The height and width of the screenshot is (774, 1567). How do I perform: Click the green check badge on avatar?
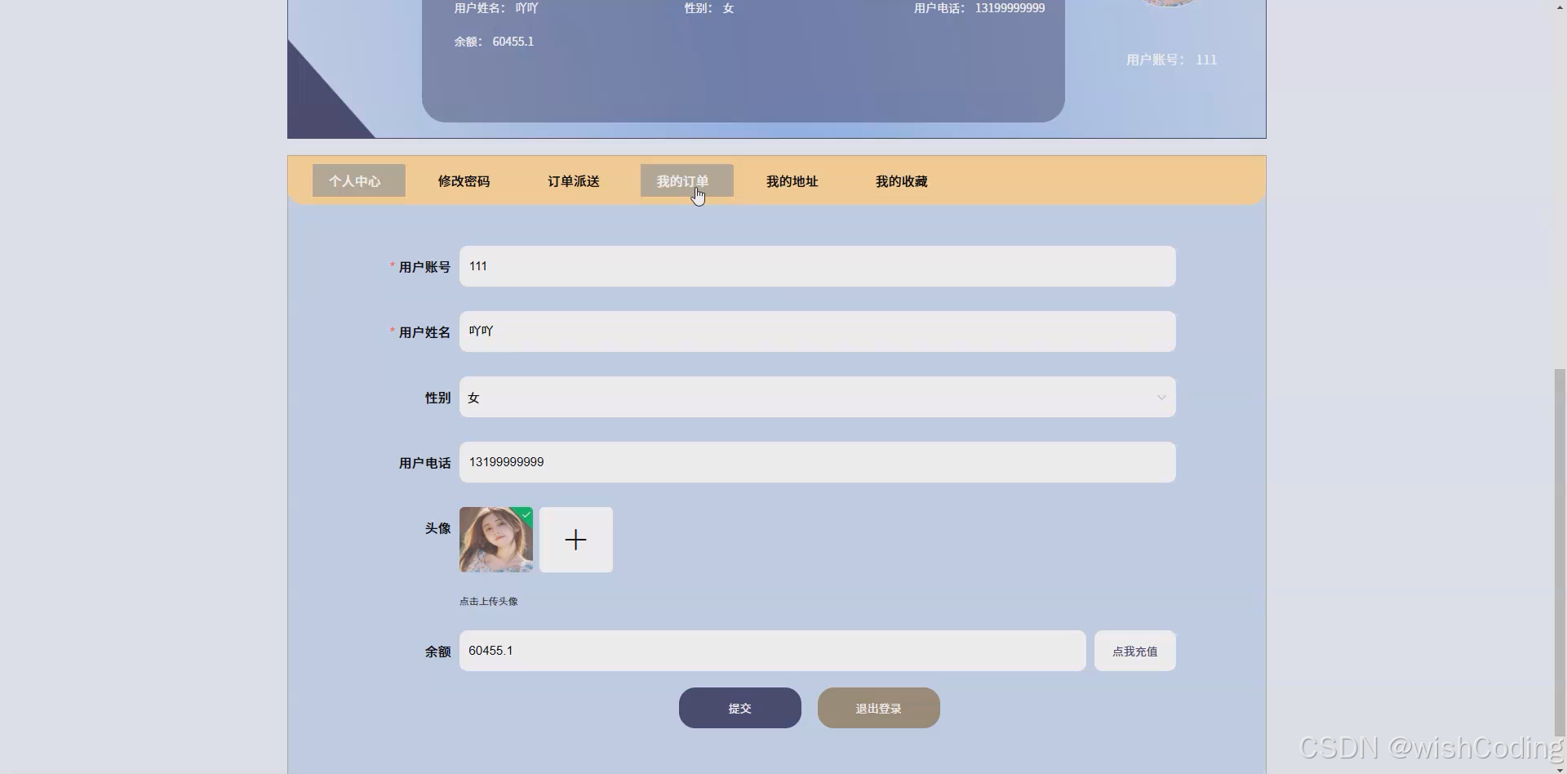tap(525, 514)
